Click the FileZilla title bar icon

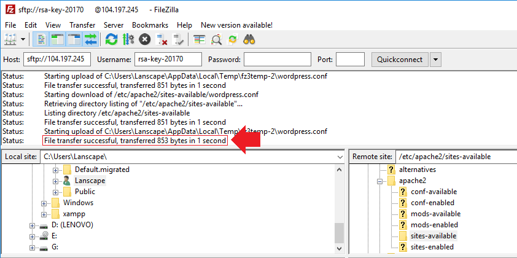point(10,10)
